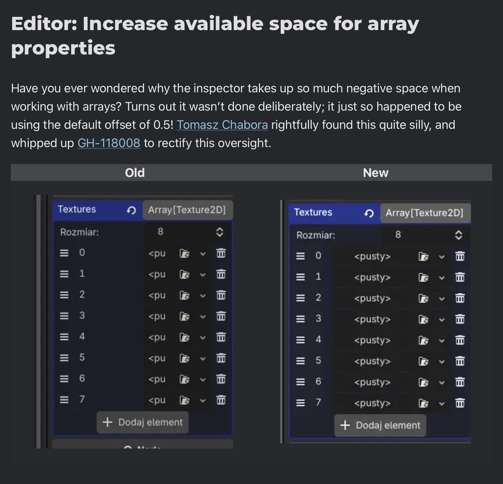503x484 pixels.
Task: Open dropdown chevron for element 0 in New panel
Action: (x=441, y=257)
